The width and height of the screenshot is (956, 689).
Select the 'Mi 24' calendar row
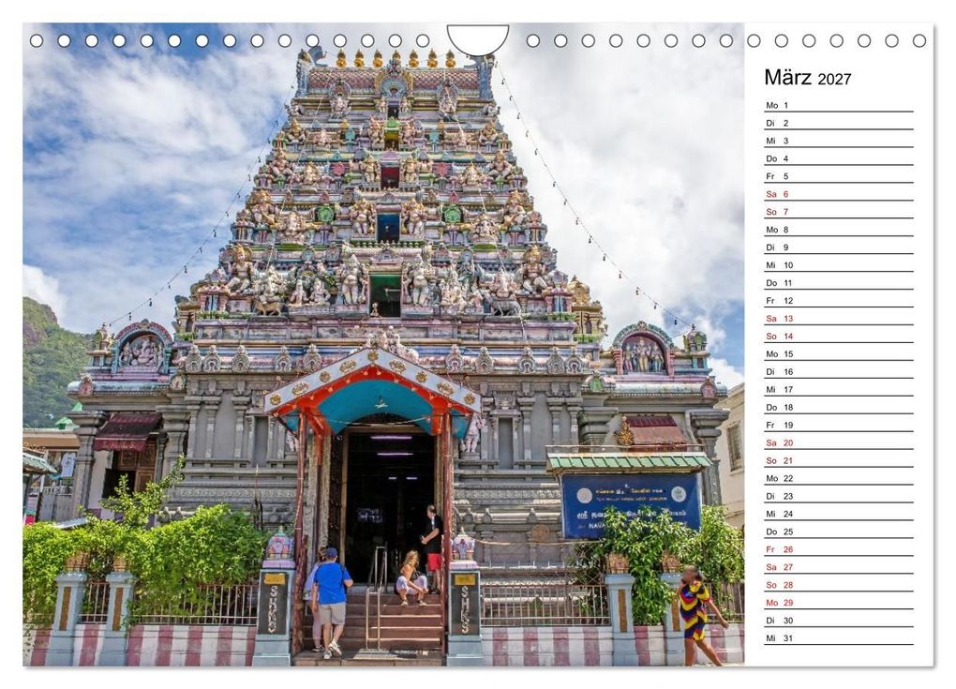839,514
